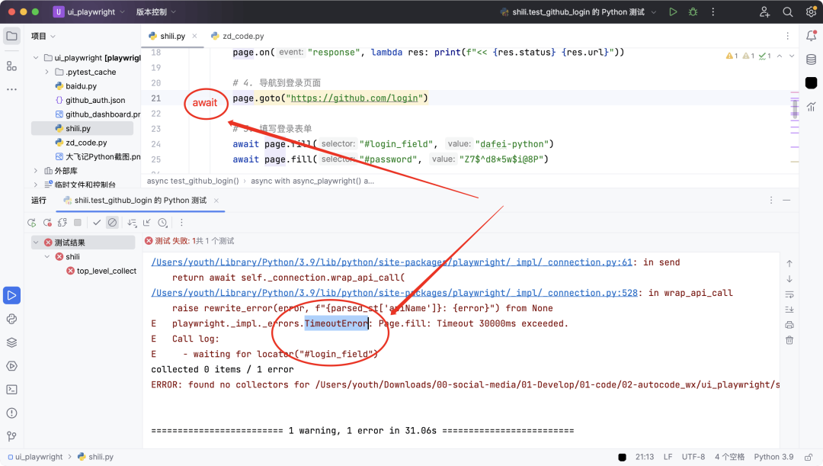This screenshot has height=466, width=823.
Task: Import tests from file icon
Action: coord(147,223)
